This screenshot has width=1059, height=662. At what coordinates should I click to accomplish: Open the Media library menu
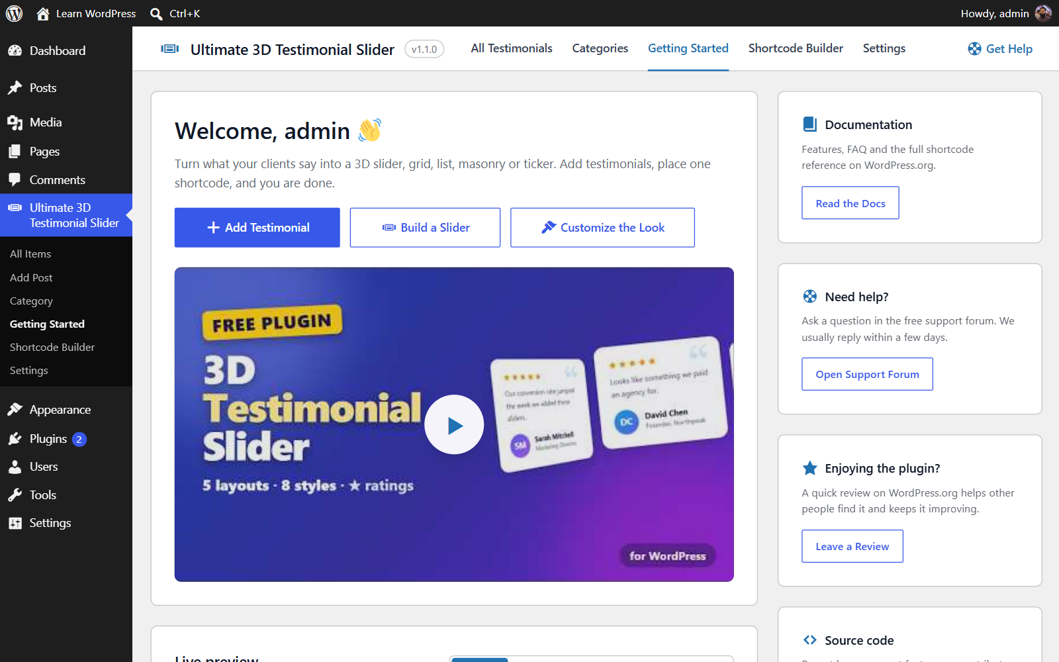66,122
